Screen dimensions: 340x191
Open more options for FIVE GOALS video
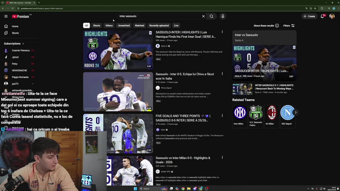tap(222, 116)
